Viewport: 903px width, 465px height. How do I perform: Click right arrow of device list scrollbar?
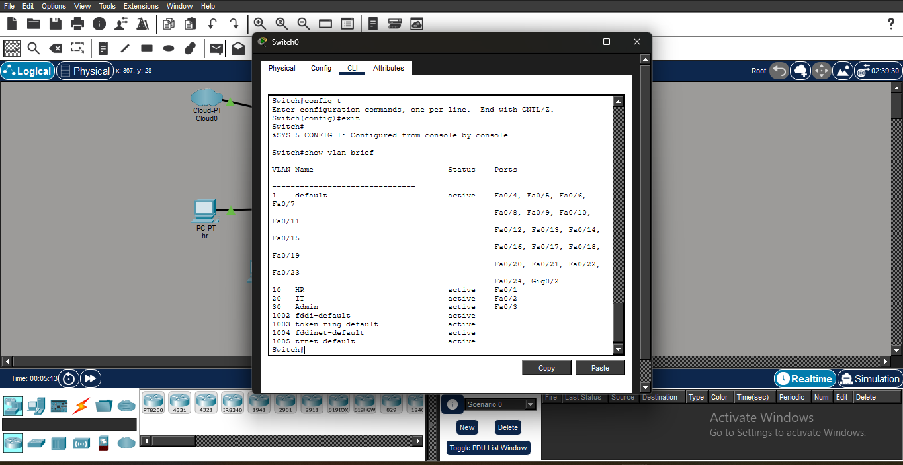(418, 441)
